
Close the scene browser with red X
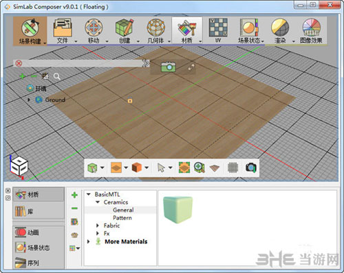19,63
